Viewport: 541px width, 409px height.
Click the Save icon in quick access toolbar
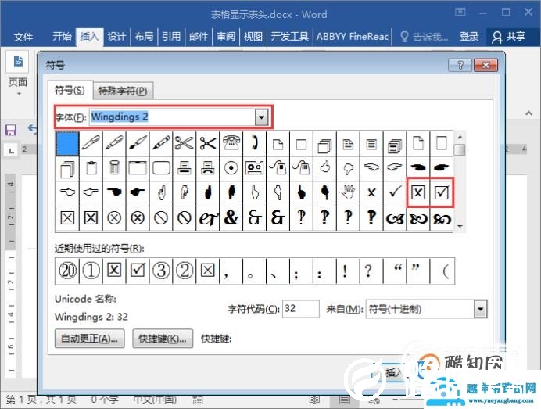pos(11,130)
